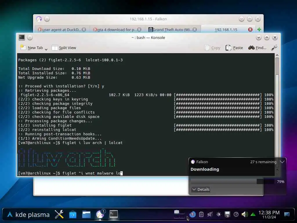Close the user agent at DuckD... tab

click(84, 30)
